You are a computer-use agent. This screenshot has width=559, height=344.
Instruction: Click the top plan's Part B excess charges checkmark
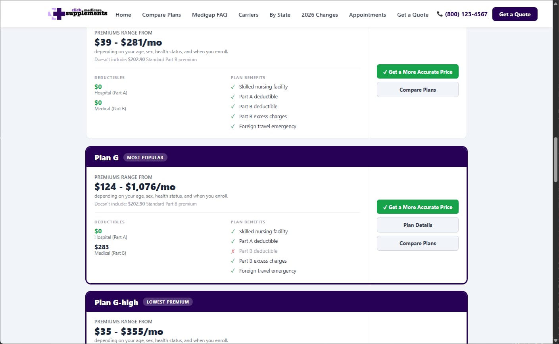click(x=233, y=116)
